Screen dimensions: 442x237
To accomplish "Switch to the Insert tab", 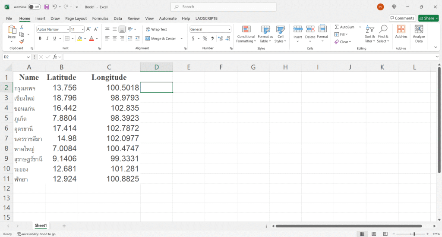I will [40, 18].
